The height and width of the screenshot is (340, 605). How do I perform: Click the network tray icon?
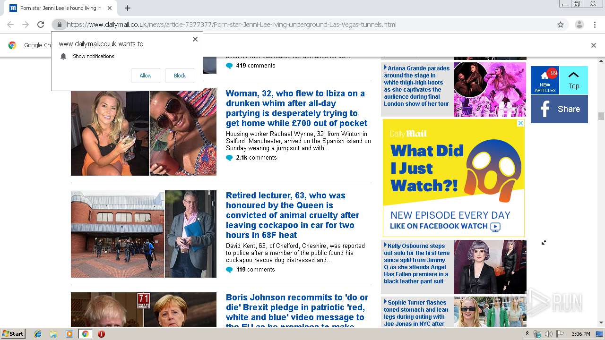[x=537, y=334]
